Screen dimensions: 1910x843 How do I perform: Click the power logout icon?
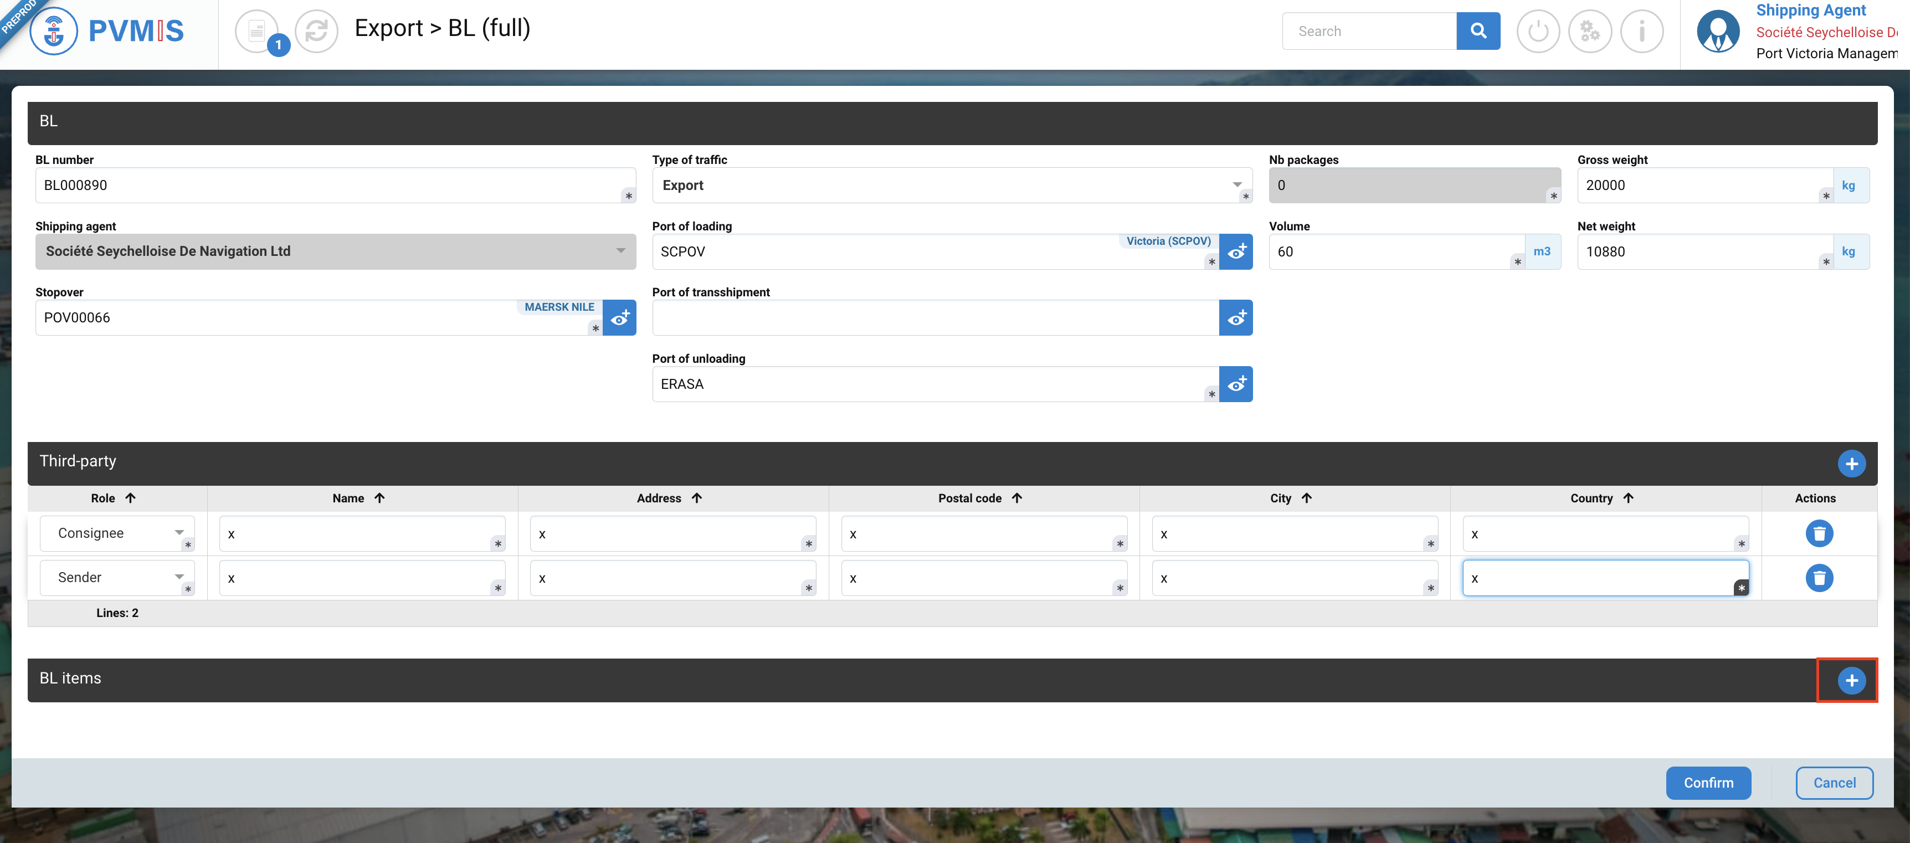(x=1538, y=31)
